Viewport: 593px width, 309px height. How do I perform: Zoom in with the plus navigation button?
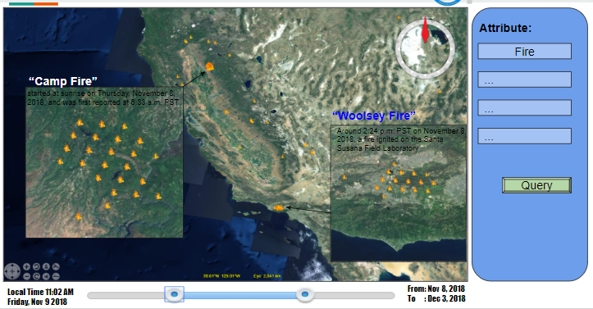pyautogui.click(x=26, y=266)
